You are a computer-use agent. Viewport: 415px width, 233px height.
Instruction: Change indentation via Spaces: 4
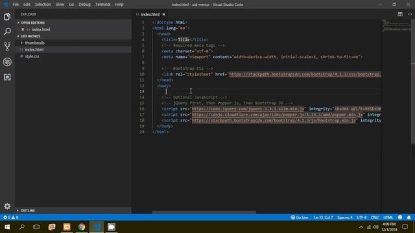point(344,217)
